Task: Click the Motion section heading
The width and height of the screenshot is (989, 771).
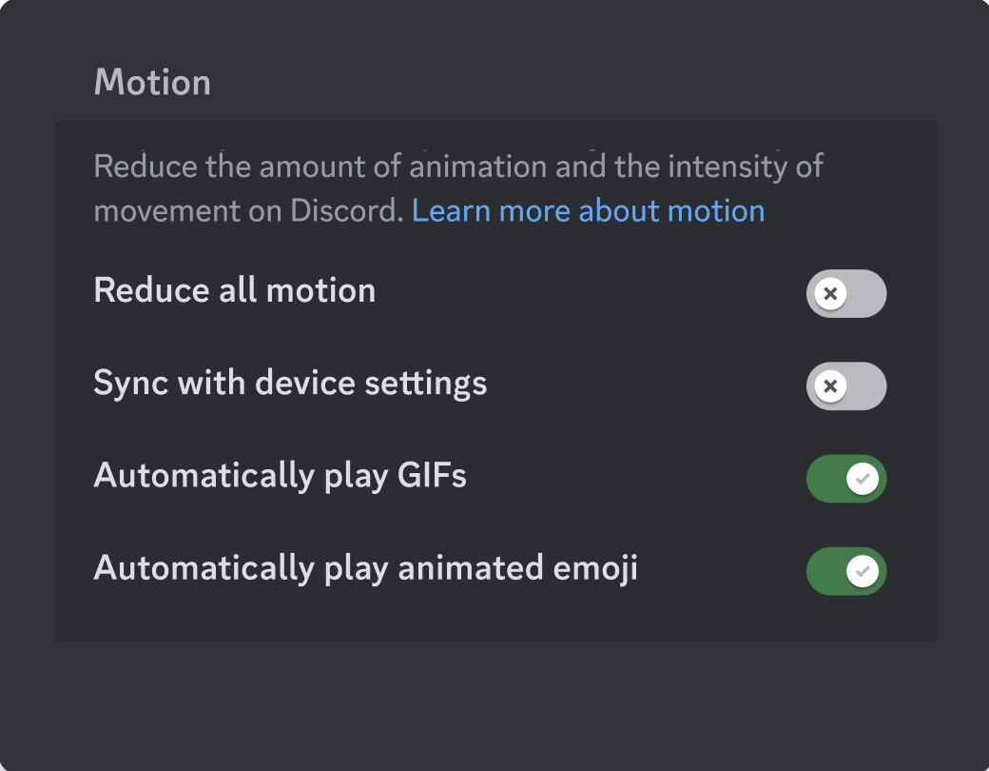Action: 152,83
